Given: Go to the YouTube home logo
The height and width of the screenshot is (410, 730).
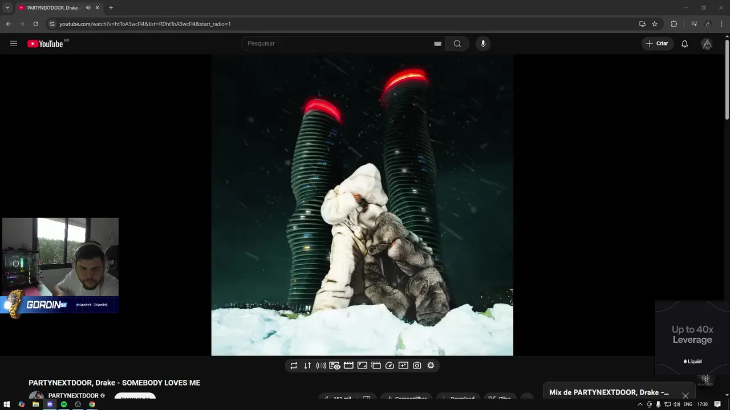Looking at the screenshot, I should [x=45, y=44].
